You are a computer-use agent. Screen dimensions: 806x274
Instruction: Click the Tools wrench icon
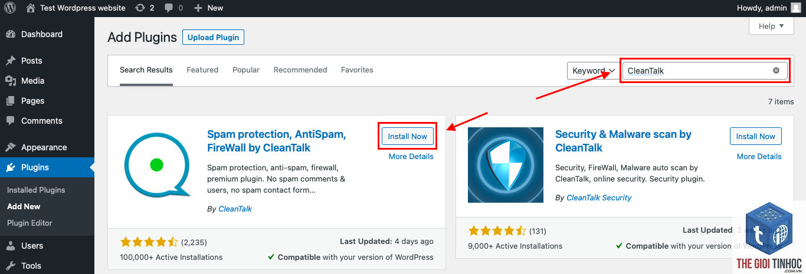(11, 266)
